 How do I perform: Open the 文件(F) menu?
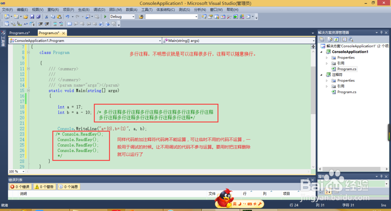(x=7, y=9)
